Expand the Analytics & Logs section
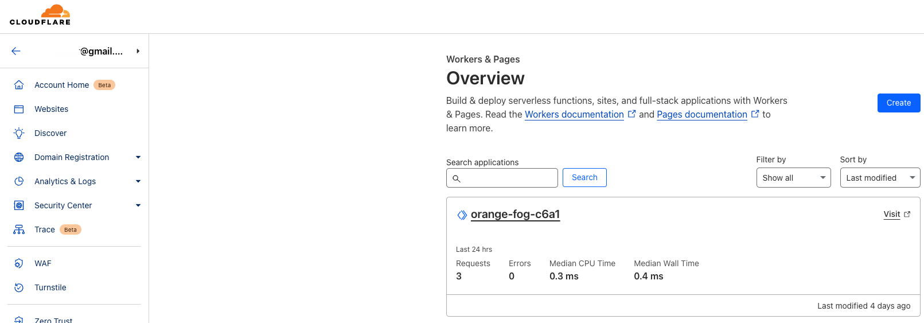Viewport: 924px width, 323px height. tap(138, 181)
